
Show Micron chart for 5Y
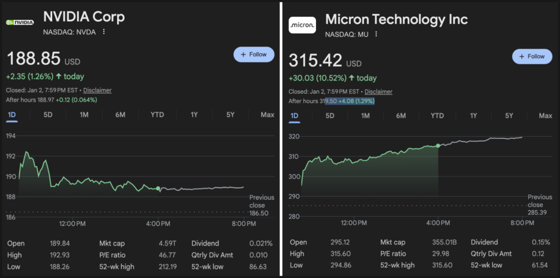click(509, 116)
